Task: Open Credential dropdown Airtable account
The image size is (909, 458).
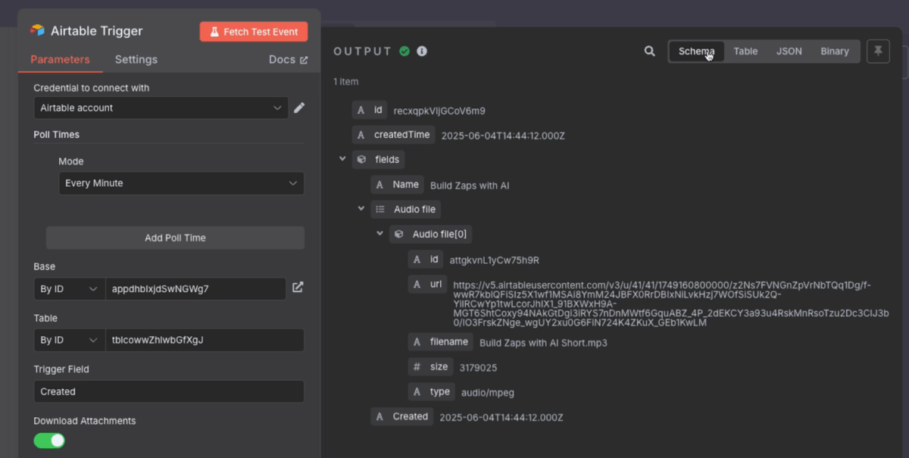Action: click(x=161, y=108)
